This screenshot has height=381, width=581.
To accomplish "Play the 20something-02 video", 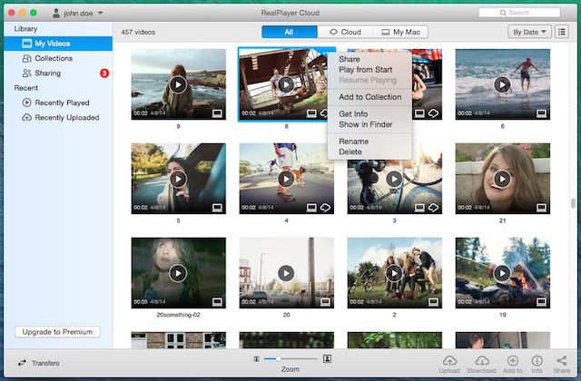I will point(178,273).
